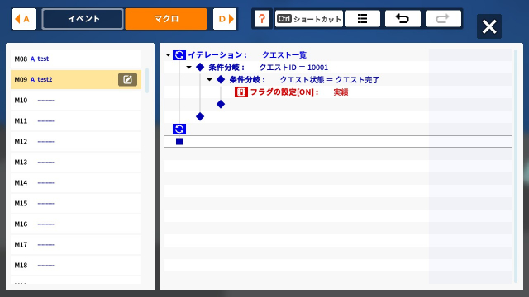The width and height of the screenshot is (529, 297).
Task: Redo the last undone edit
Action: point(443,18)
